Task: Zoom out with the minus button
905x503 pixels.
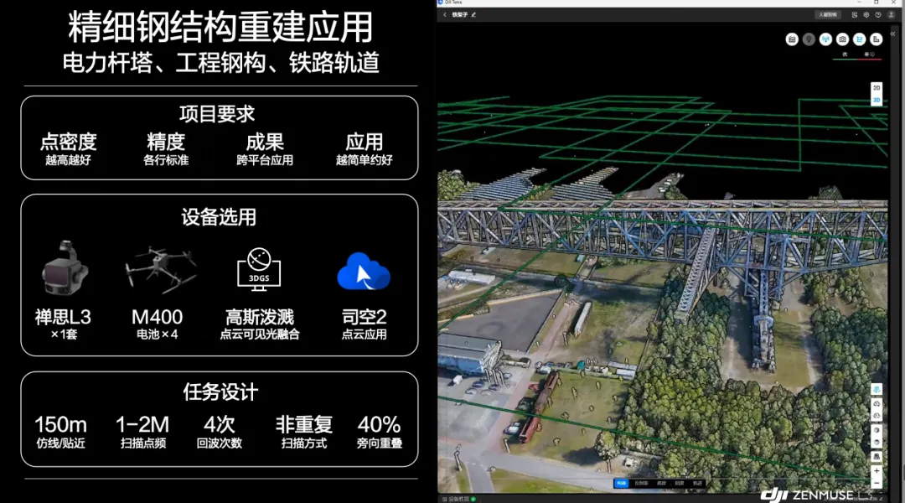Action: 877,483
